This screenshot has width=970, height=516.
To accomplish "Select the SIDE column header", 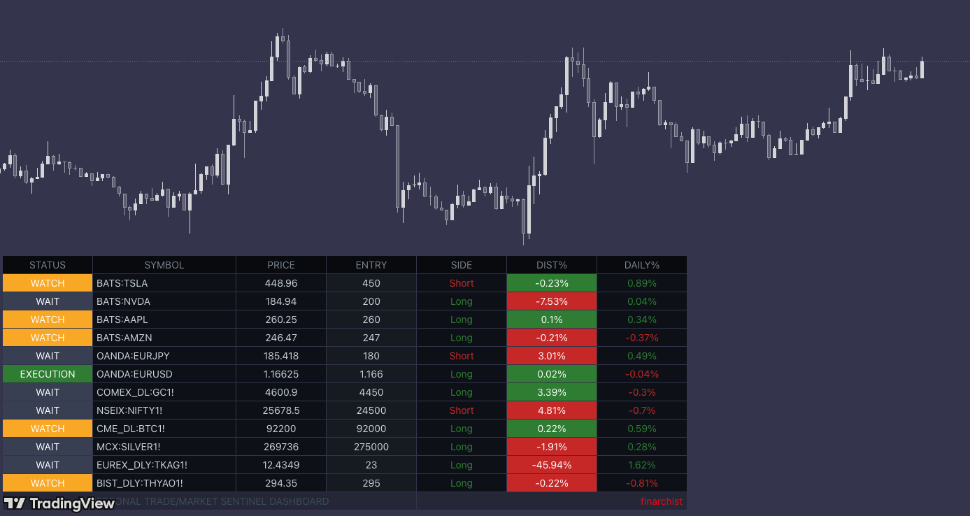I will (461, 265).
